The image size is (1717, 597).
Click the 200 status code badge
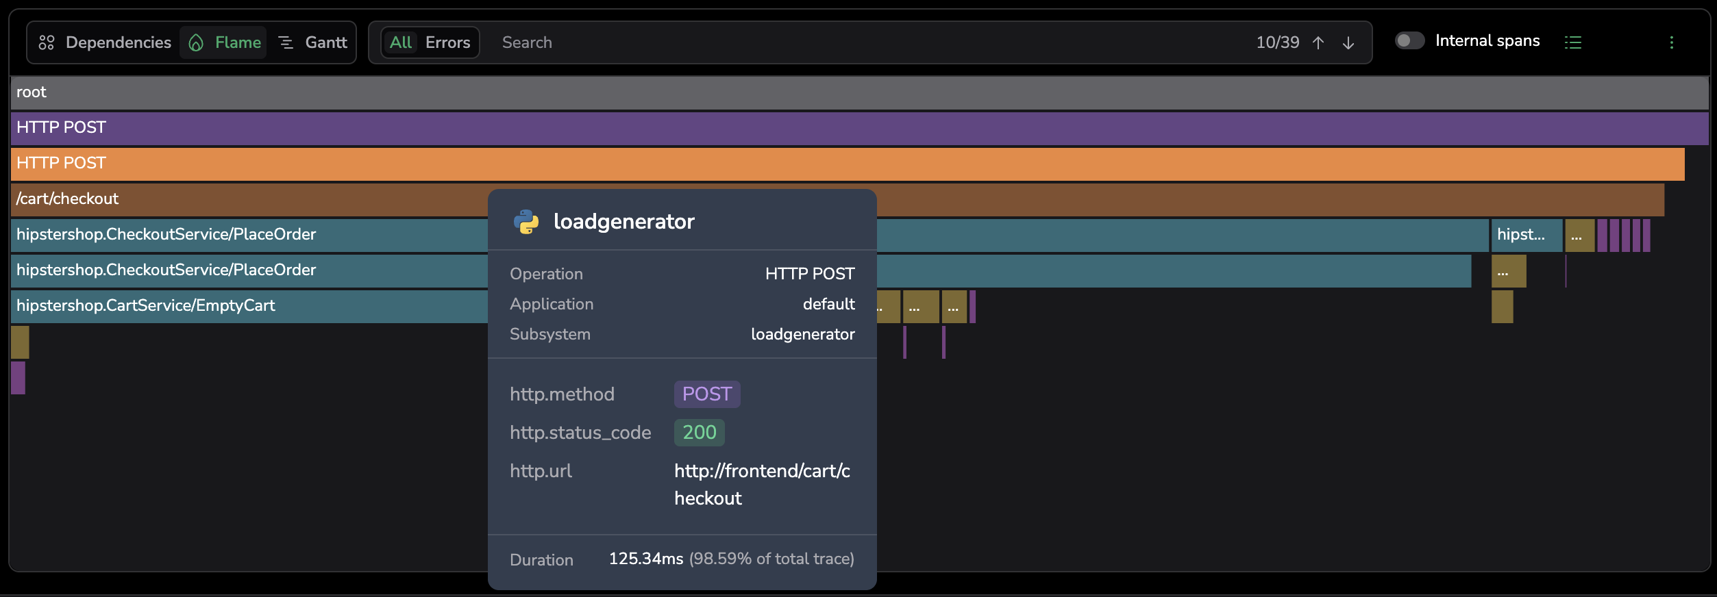pos(699,433)
